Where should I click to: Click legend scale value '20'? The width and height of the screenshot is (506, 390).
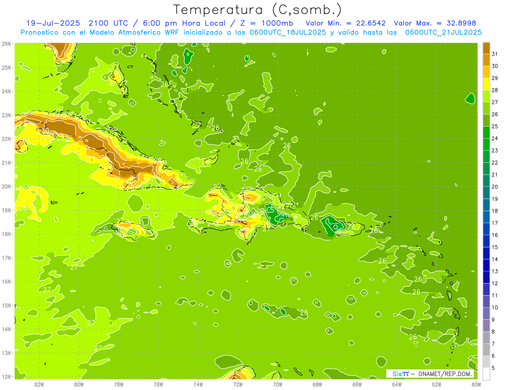(x=495, y=187)
